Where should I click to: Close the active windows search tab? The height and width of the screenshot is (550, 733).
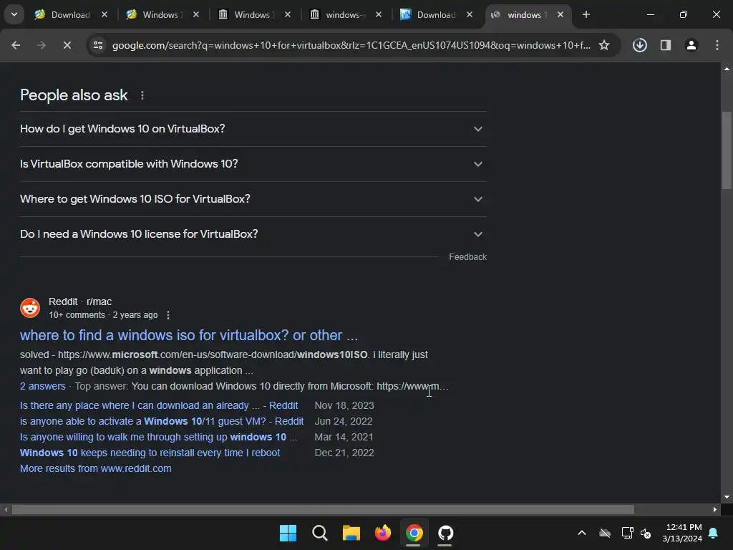(560, 15)
